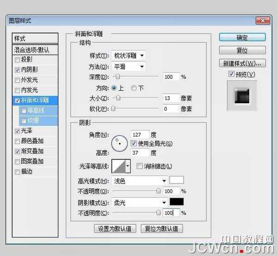Expand the gloss contour picker arrow
This screenshot has width=277, height=256.
click(x=128, y=166)
